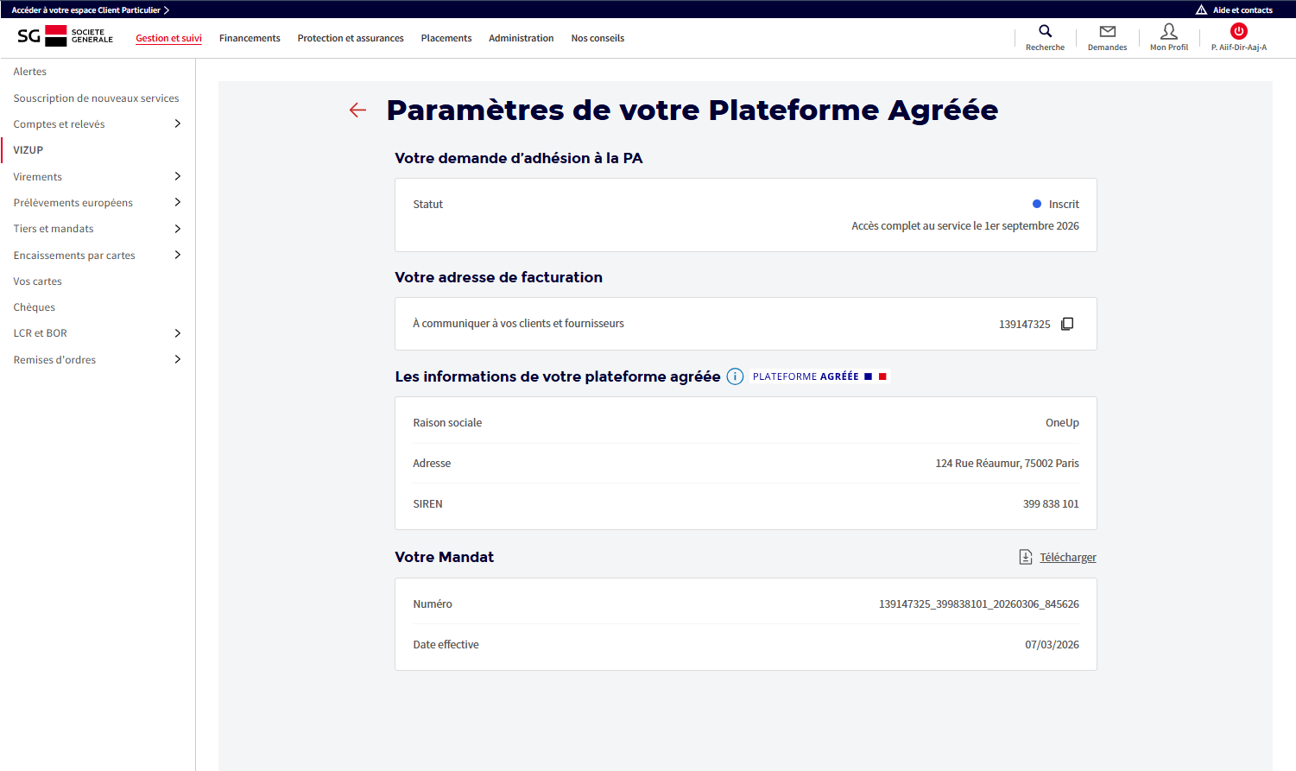
Task: Open the Administration menu
Action: click(x=522, y=38)
